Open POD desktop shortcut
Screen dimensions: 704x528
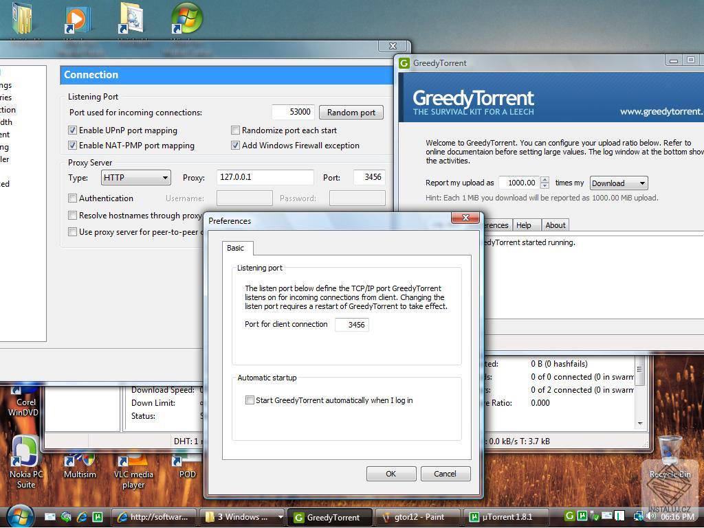tap(187, 466)
